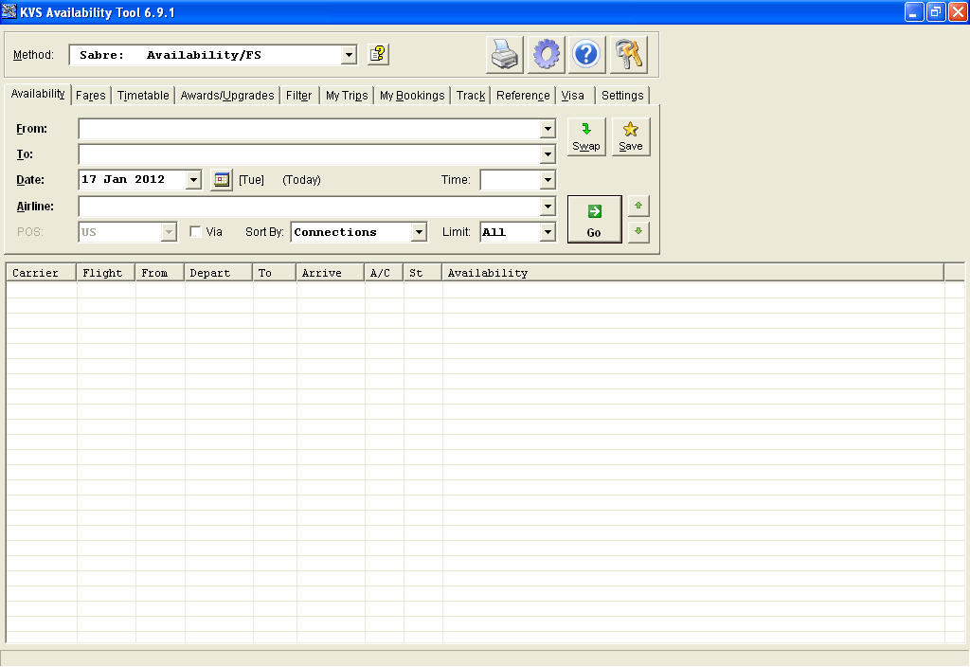The height and width of the screenshot is (667, 970).
Task: Expand the Method dropdown
Action: click(349, 55)
